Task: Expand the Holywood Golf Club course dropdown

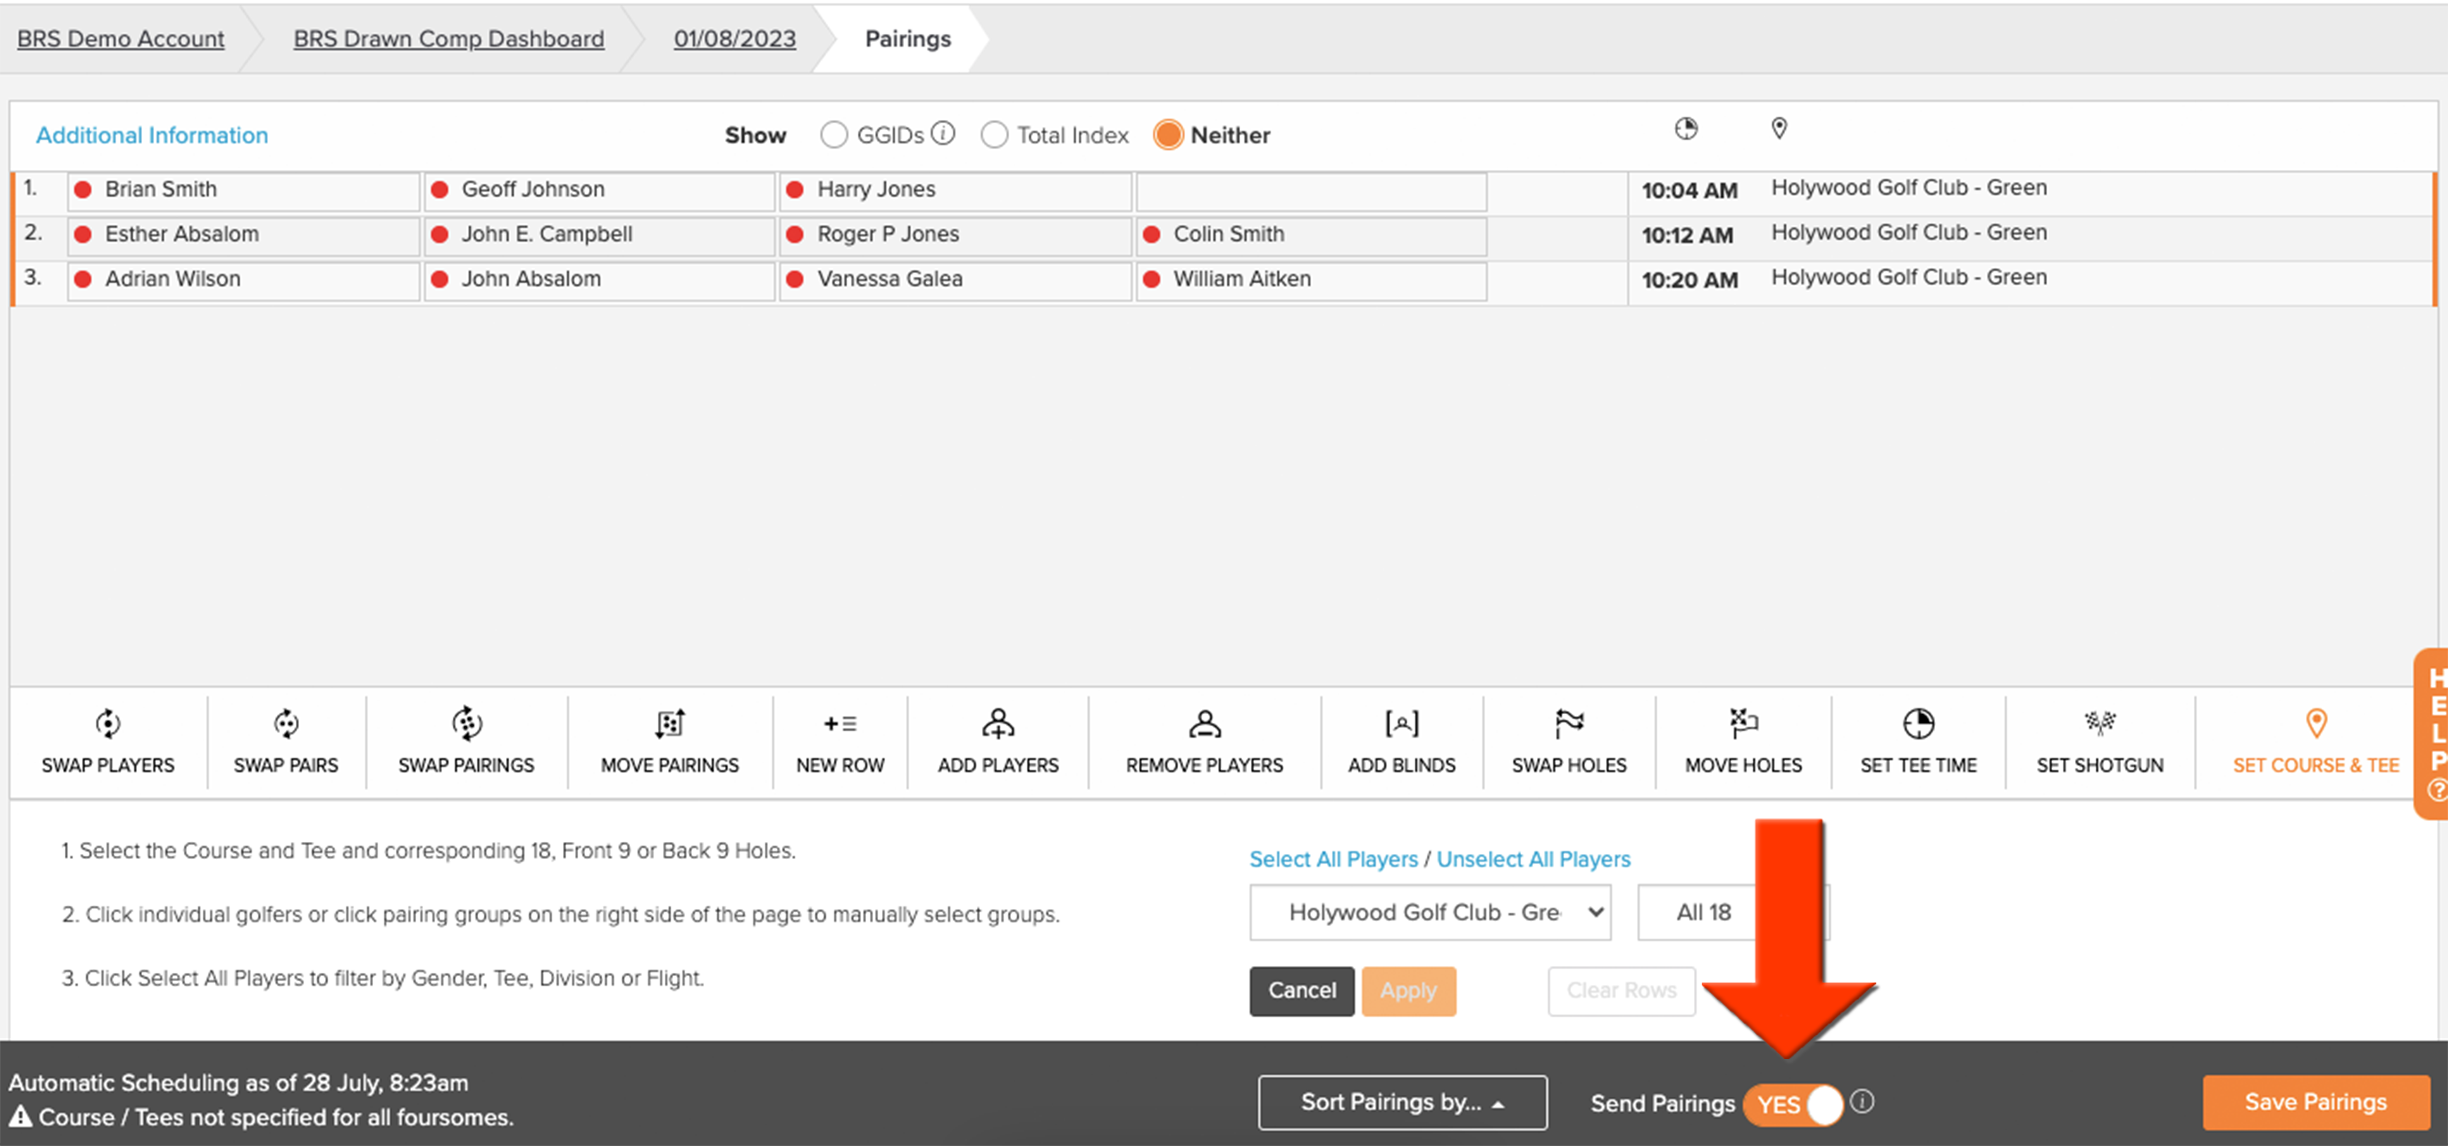Action: [1430, 912]
